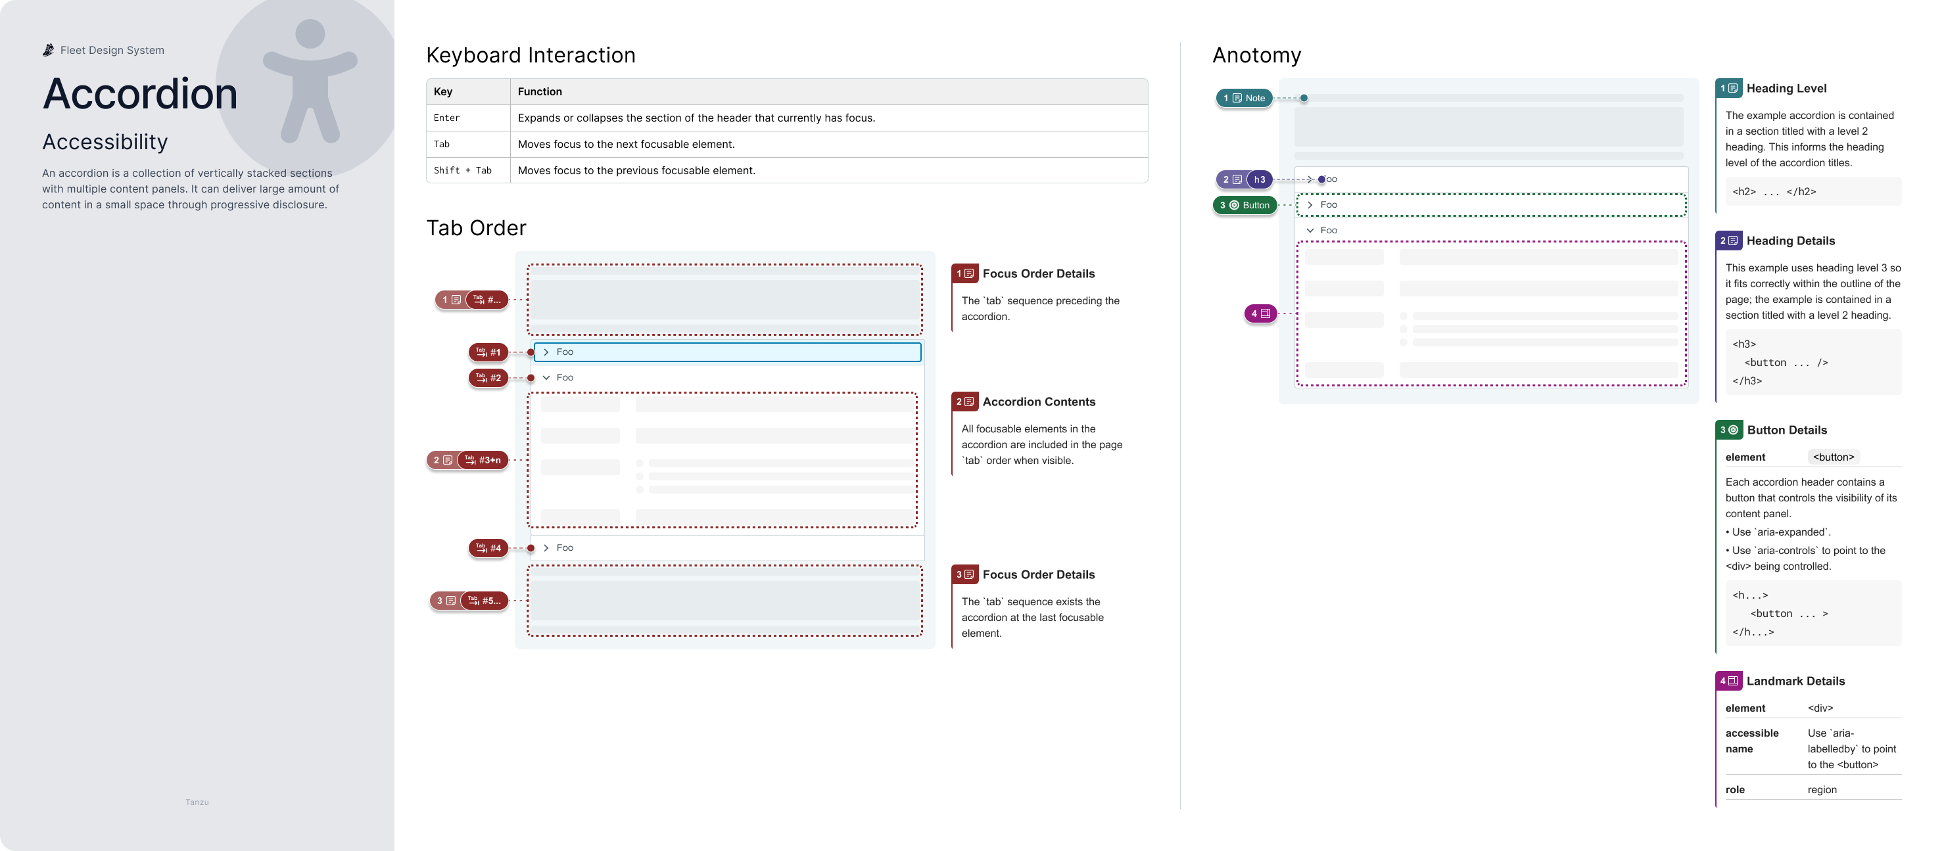Click the Accessibility subtitle
The width and height of the screenshot is (1944, 851).
pos(105,142)
